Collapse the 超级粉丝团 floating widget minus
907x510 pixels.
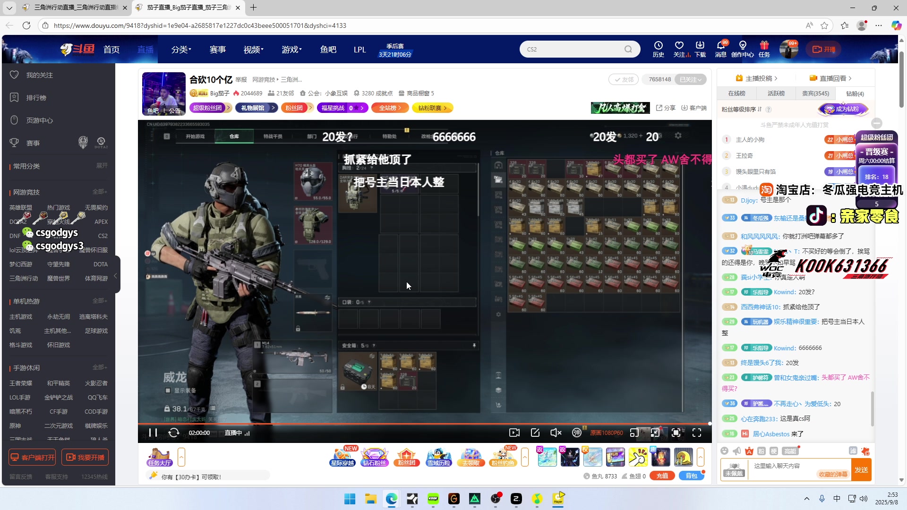coord(877,123)
